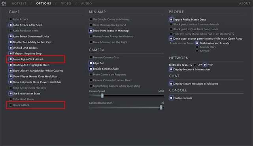
Task: Click the Camera Speed value 3000
Action: pyautogui.click(x=161, y=91)
